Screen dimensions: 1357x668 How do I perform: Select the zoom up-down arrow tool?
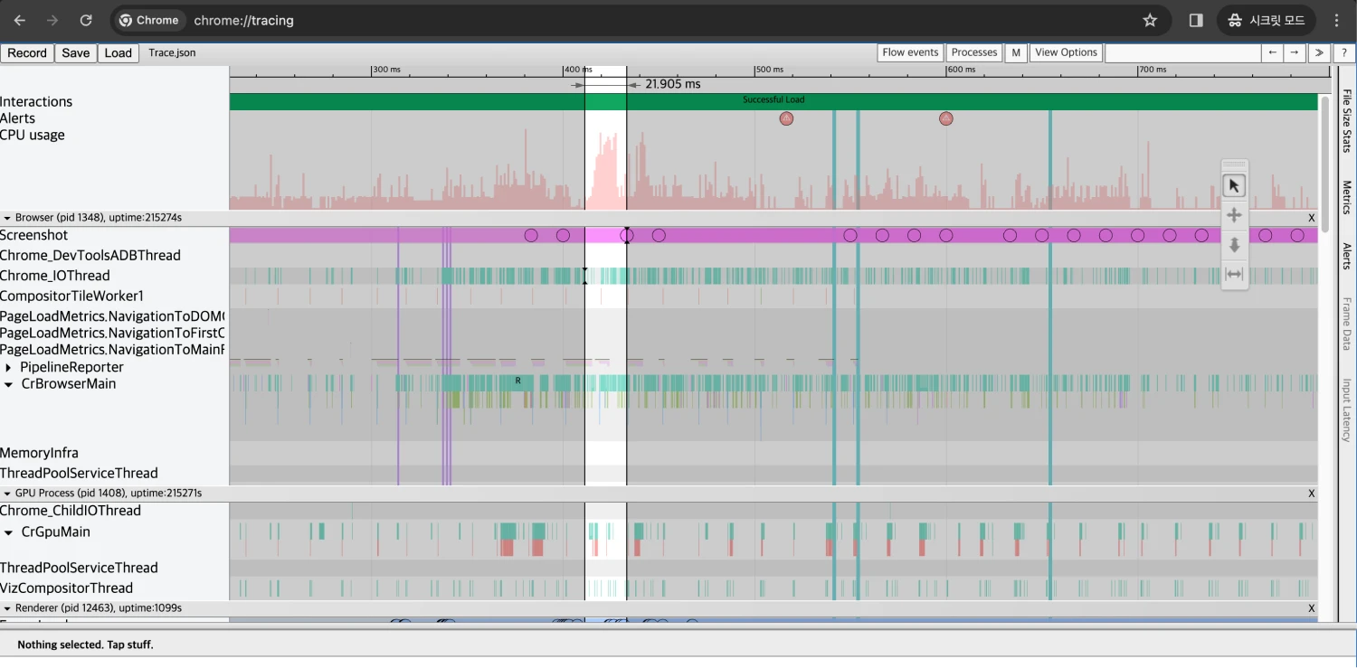click(1234, 245)
